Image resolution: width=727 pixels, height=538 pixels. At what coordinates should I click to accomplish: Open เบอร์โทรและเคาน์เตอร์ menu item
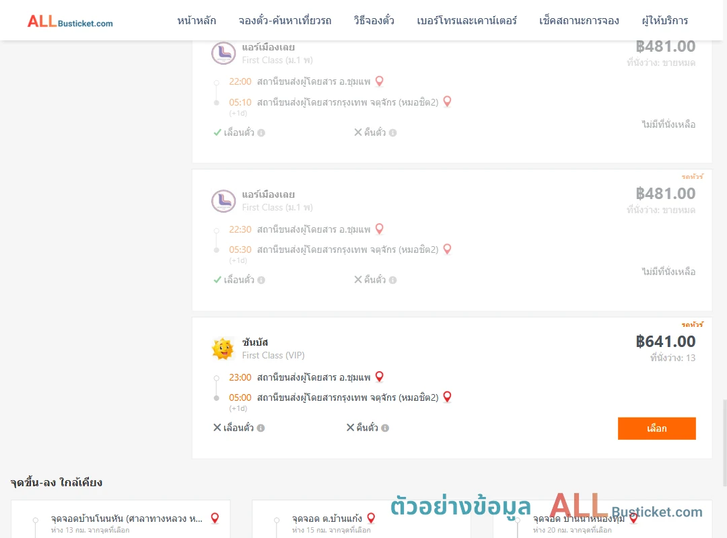tap(466, 20)
